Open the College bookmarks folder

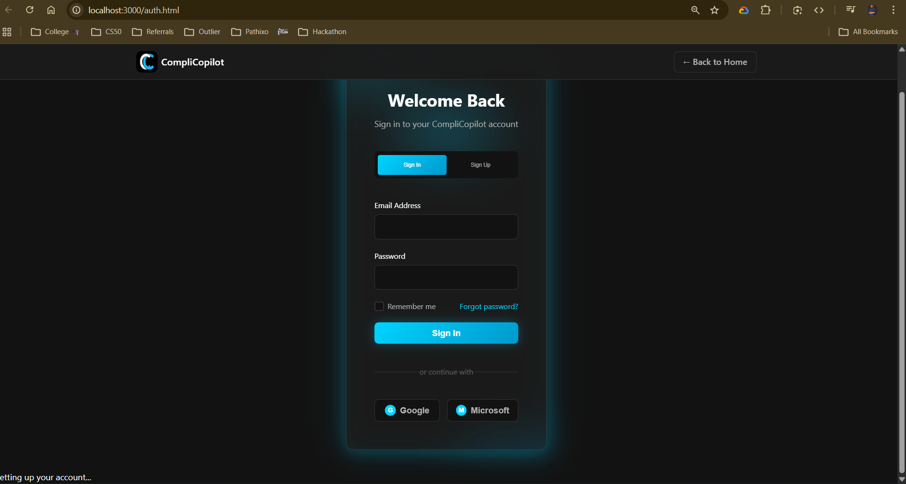pos(50,32)
